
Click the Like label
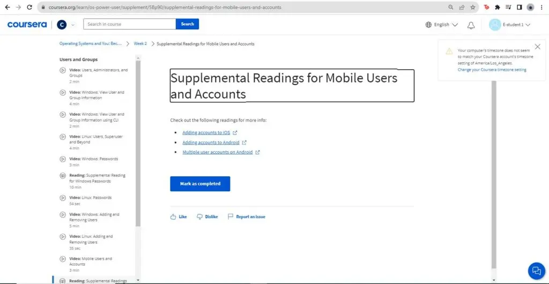point(183,216)
